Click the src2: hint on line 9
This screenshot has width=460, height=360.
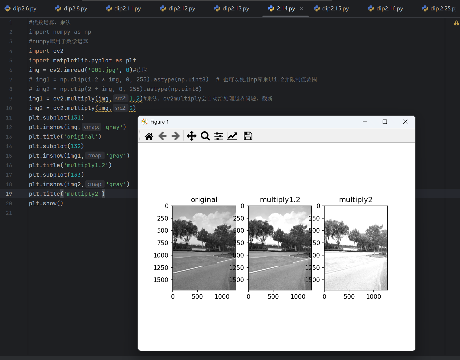[x=120, y=98]
